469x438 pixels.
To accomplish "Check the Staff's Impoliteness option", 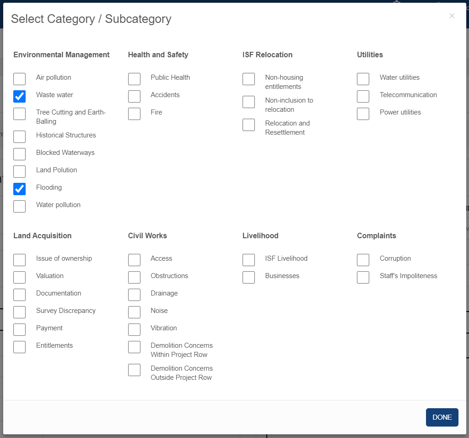I will tap(363, 277).
